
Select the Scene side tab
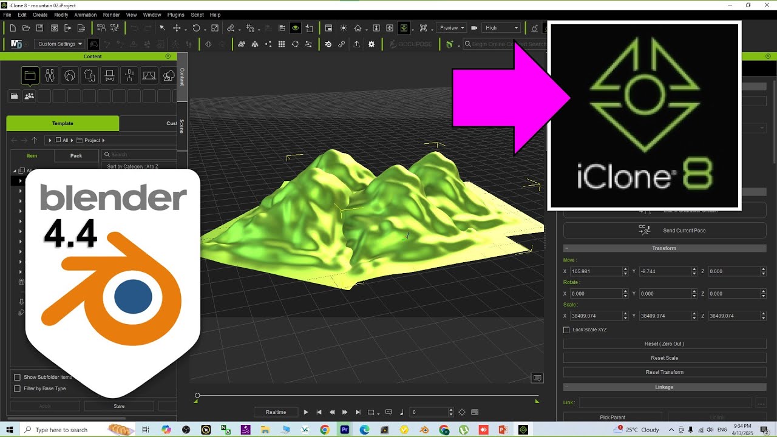tap(182, 126)
